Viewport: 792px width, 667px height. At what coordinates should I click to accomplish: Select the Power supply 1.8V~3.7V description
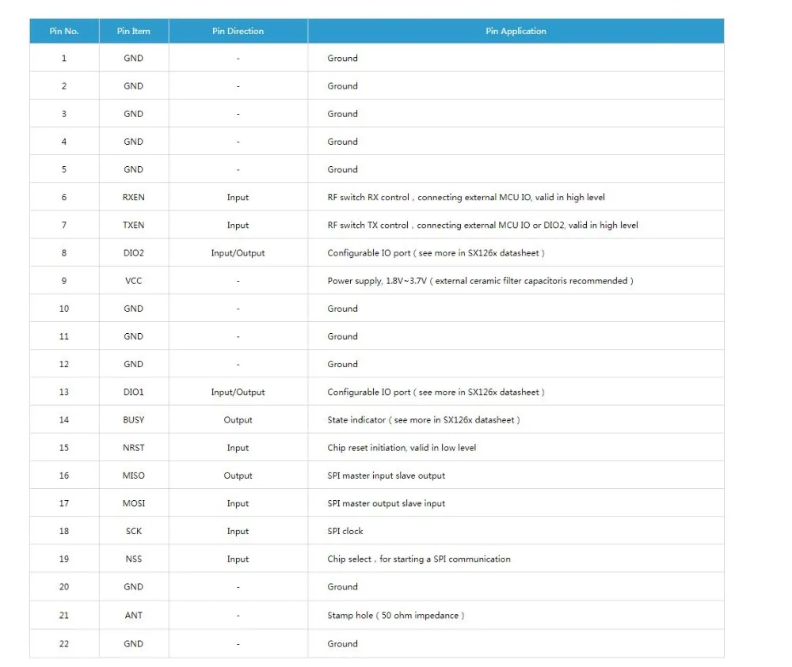point(480,281)
